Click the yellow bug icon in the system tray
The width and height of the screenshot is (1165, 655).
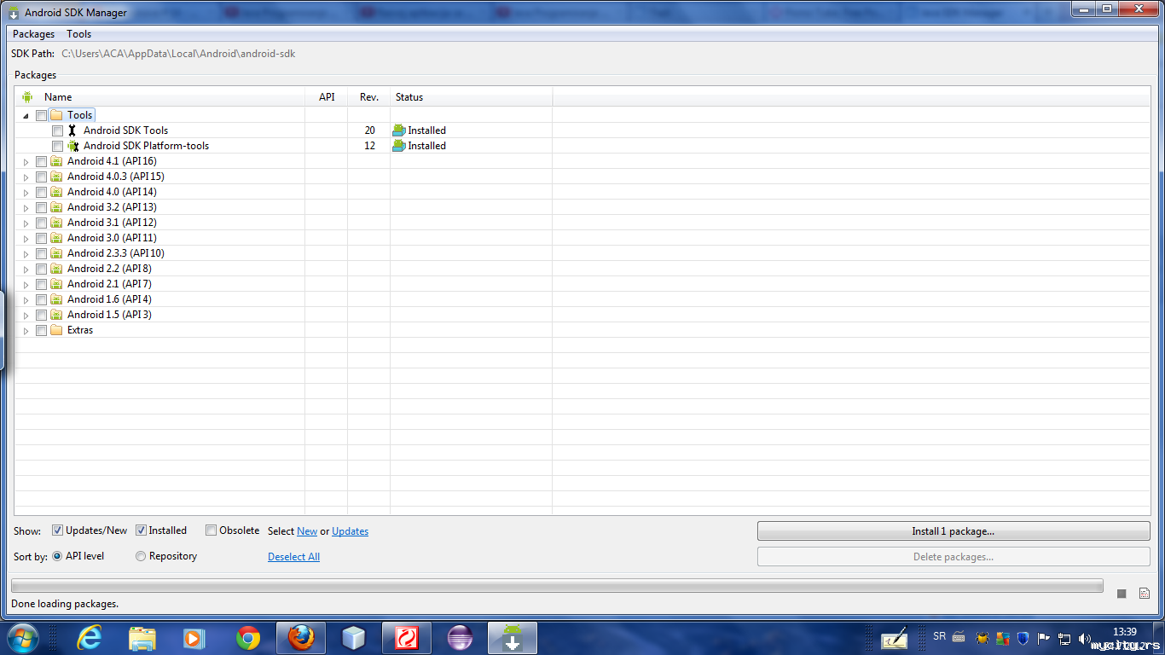tap(982, 637)
